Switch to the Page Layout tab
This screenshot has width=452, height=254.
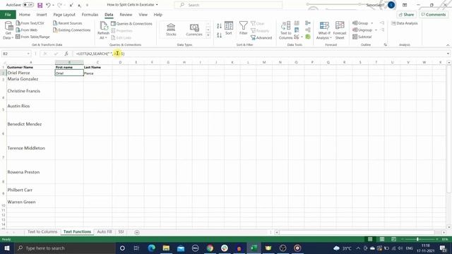point(64,14)
